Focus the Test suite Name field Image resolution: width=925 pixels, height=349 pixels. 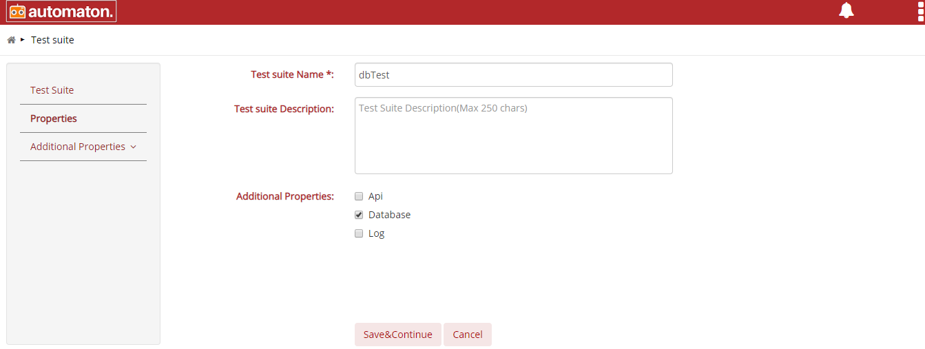point(514,75)
